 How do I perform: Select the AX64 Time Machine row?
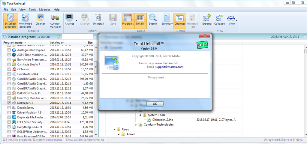[x=48, y=55]
